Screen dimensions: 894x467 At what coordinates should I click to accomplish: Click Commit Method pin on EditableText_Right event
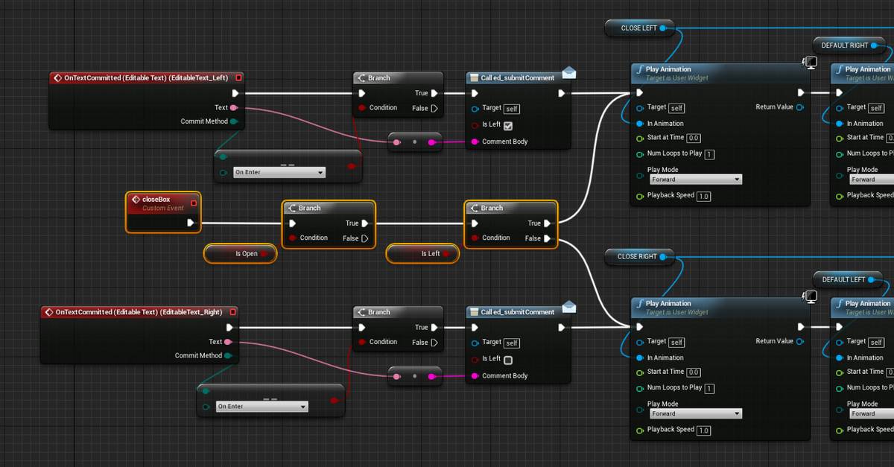pos(228,355)
